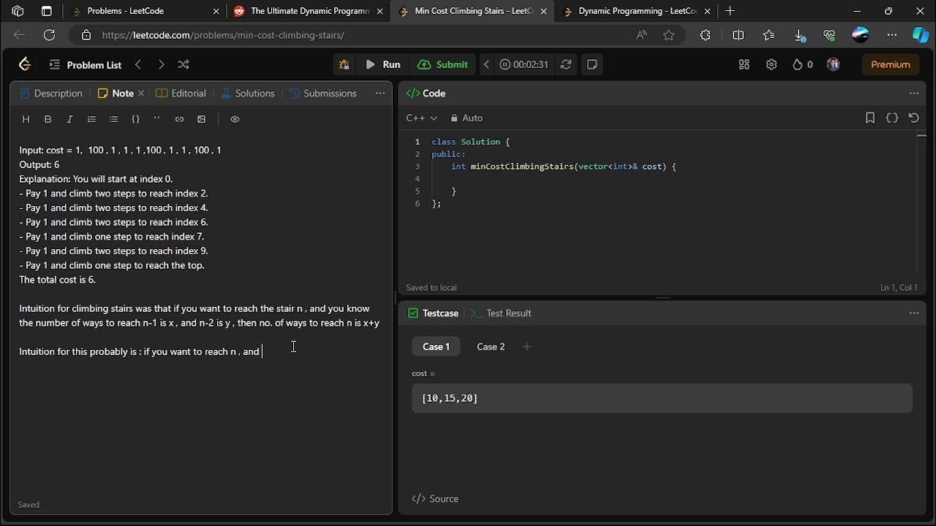Click the LeetCode logo icon
Screen dimensions: 936x526
coord(25,64)
